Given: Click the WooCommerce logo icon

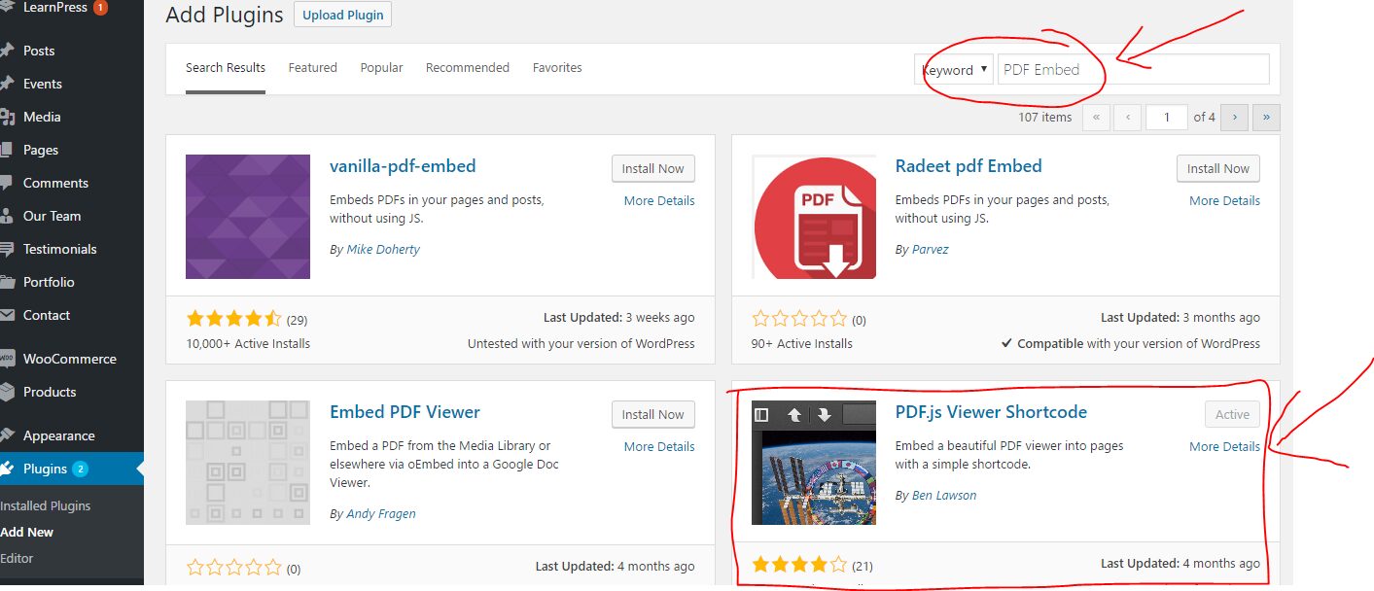Looking at the screenshot, I should [6, 359].
